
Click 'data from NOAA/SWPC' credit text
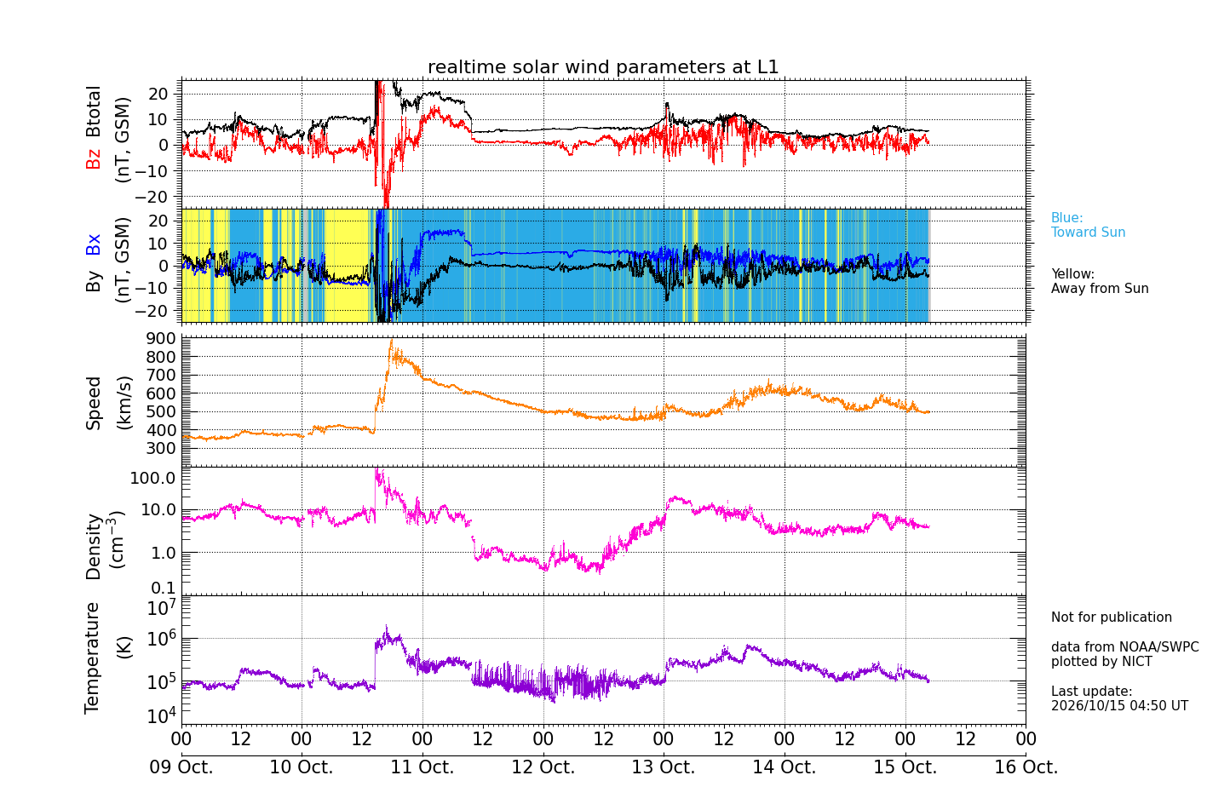coord(1124,647)
